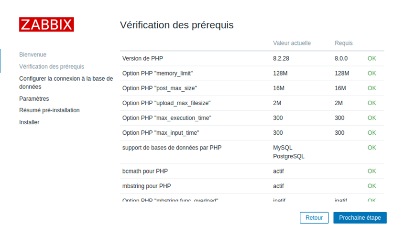
Task: Click the memory_limit option row
Action: coord(157,74)
